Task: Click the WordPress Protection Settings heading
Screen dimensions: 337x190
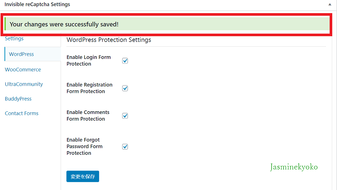Action: (109, 40)
